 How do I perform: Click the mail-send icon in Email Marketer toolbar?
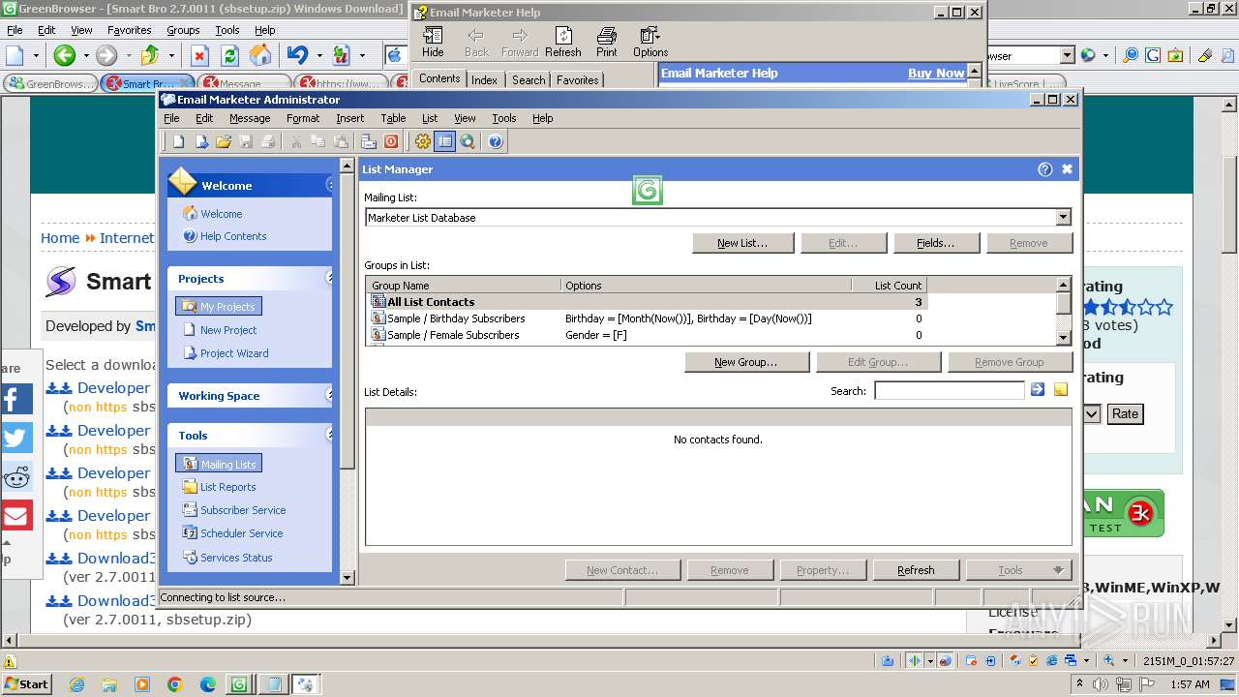click(x=369, y=141)
